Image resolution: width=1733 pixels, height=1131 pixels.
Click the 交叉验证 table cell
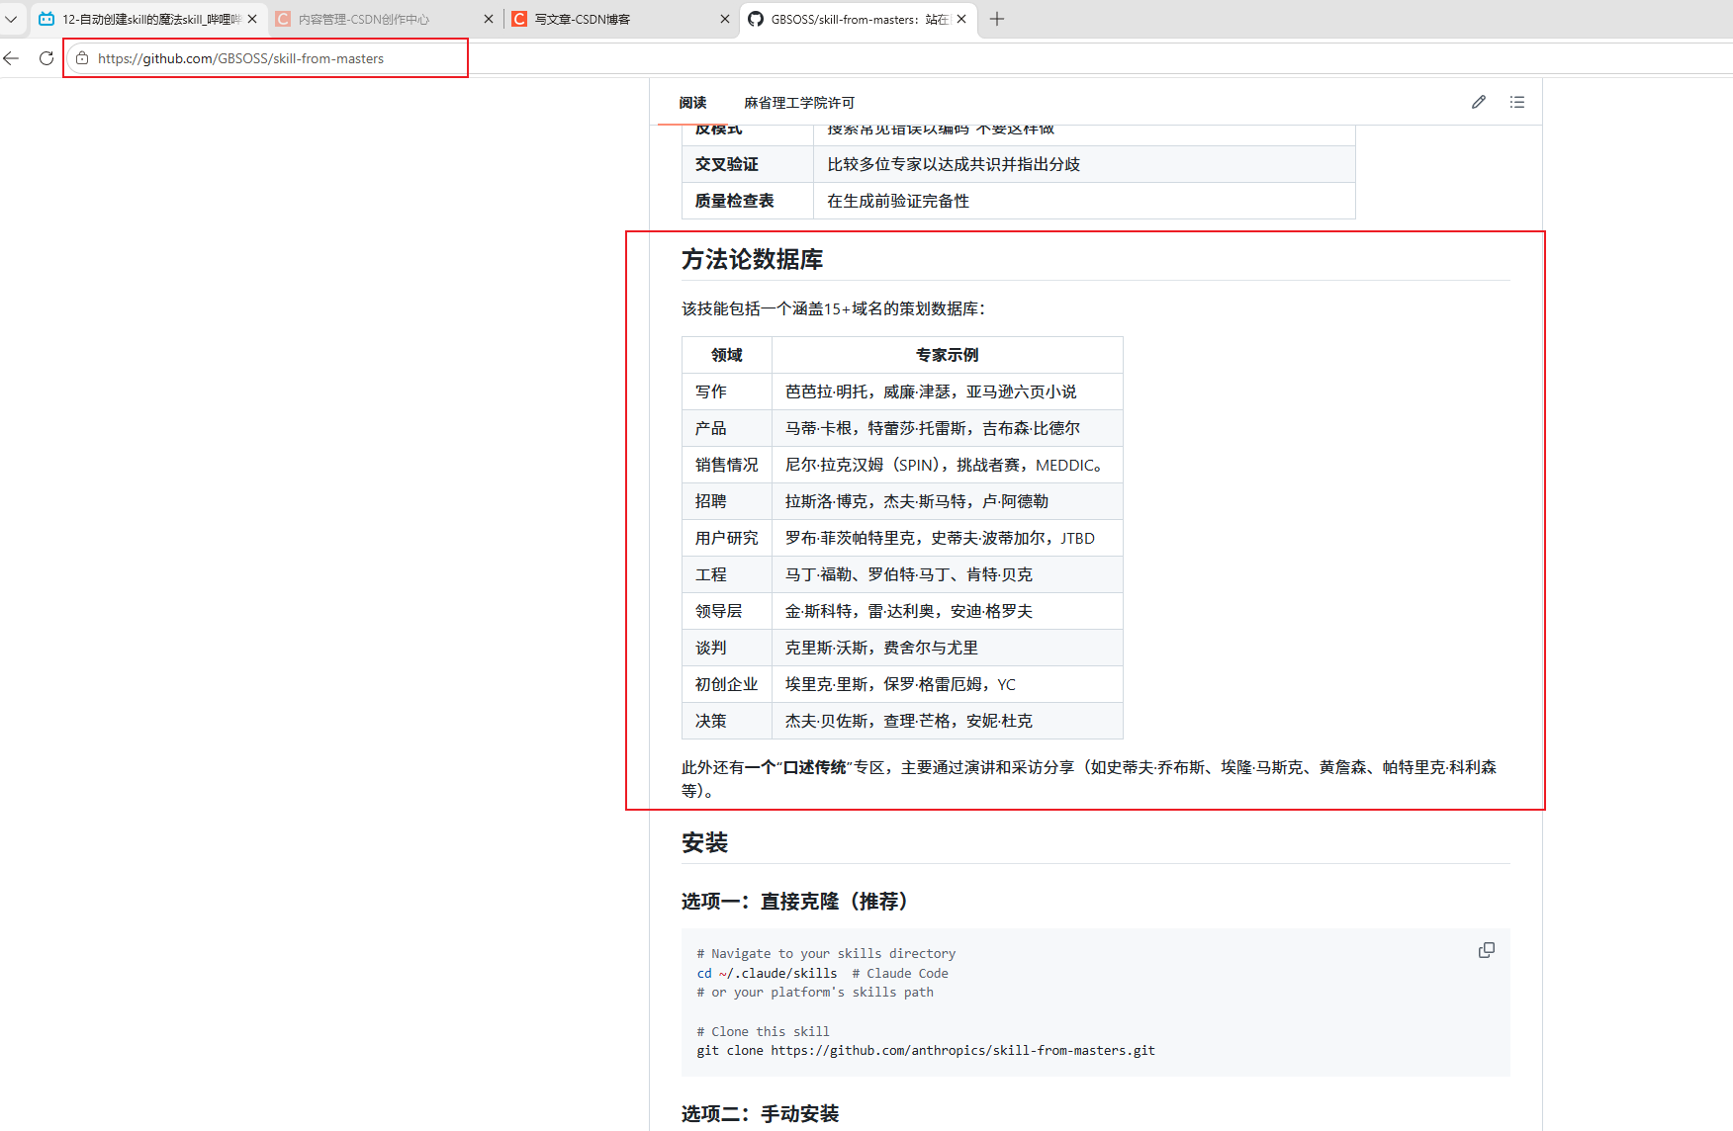click(748, 164)
